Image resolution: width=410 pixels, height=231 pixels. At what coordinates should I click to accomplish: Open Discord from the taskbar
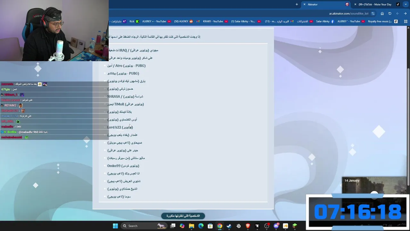tap(276, 226)
